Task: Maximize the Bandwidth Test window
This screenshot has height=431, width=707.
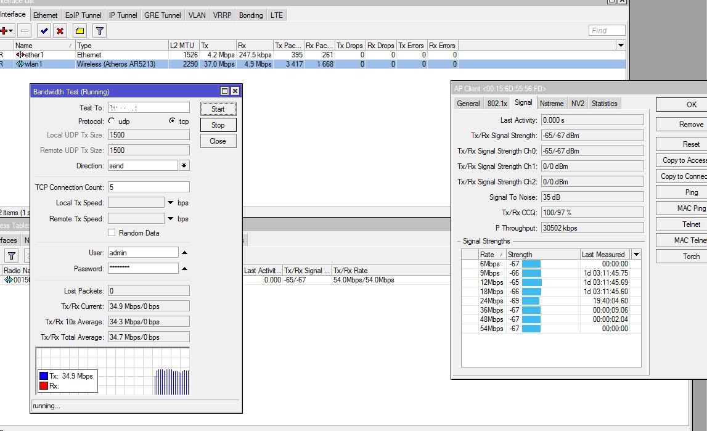Action: (x=224, y=91)
